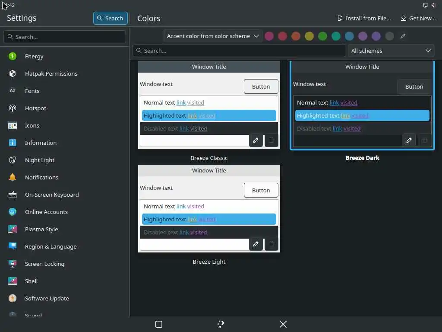This screenshot has width=442, height=332.
Task: Choose the yellow accent color swatch
Action: 309,36
